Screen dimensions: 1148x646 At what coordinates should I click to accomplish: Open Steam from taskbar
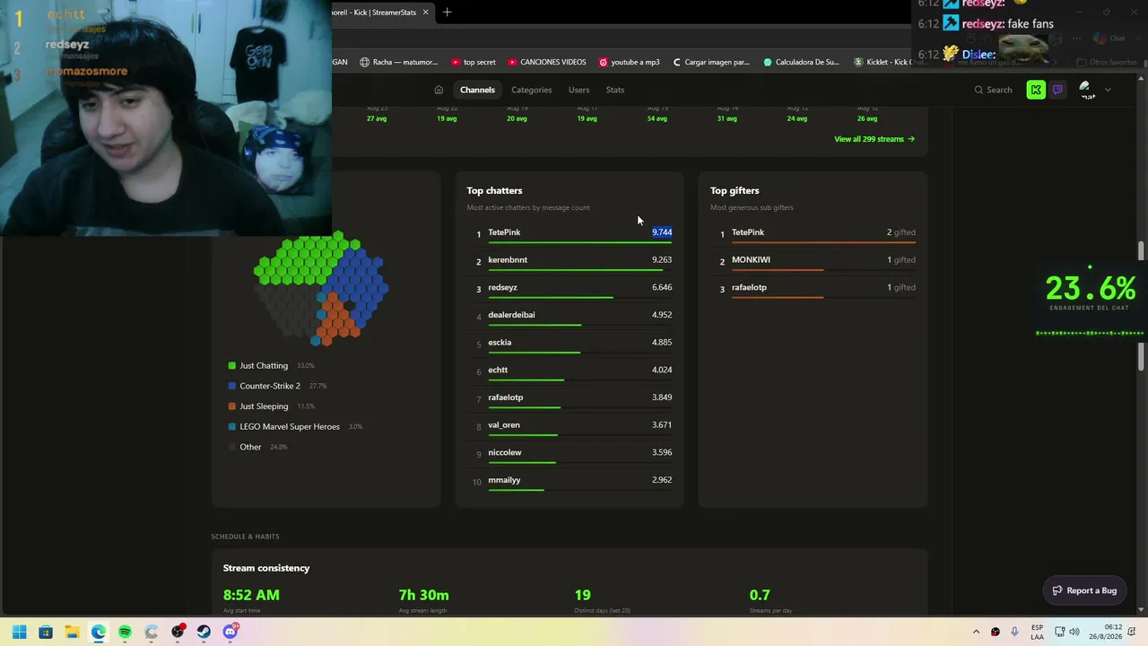point(204,632)
